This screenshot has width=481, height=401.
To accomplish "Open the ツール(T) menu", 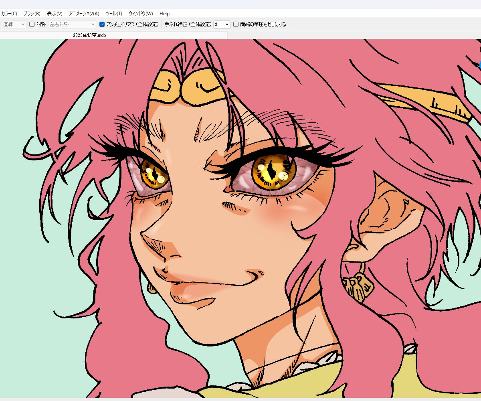I will pos(114,14).
